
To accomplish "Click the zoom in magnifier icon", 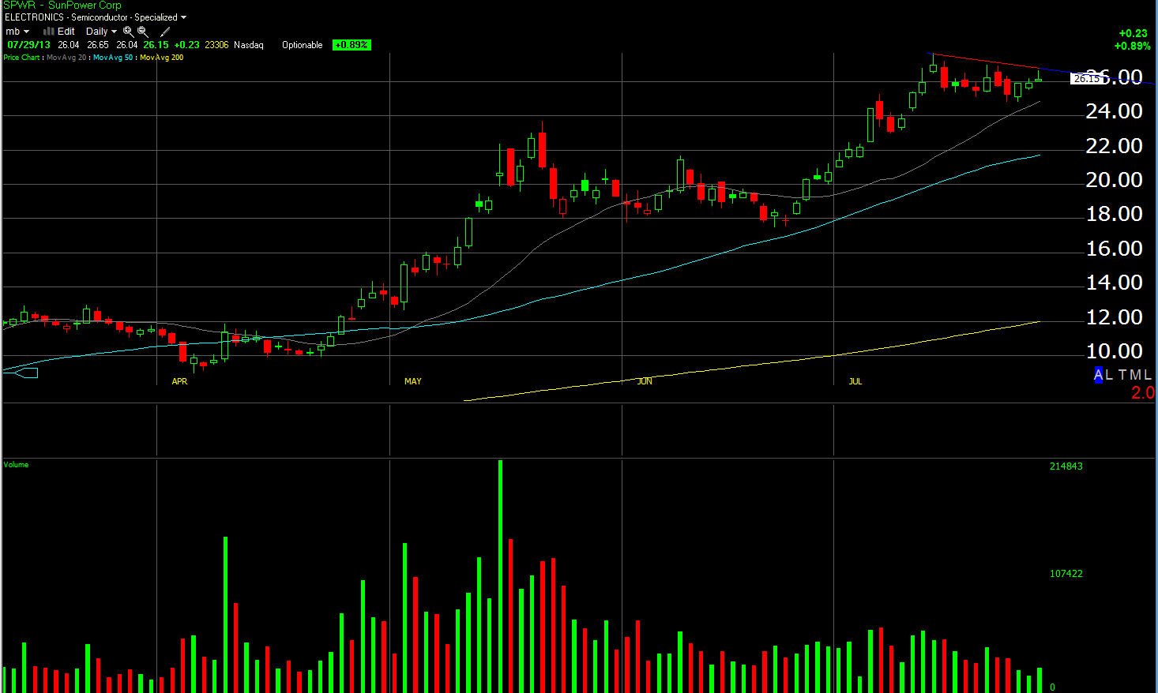I will (x=128, y=32).
